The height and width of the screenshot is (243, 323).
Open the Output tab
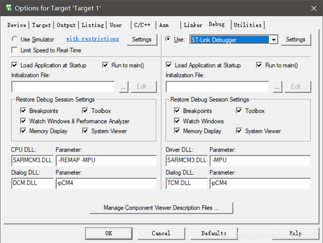[66, 25]
